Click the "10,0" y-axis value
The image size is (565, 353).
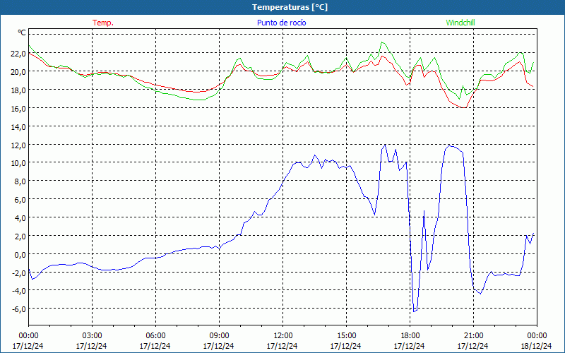click(18, 163)
